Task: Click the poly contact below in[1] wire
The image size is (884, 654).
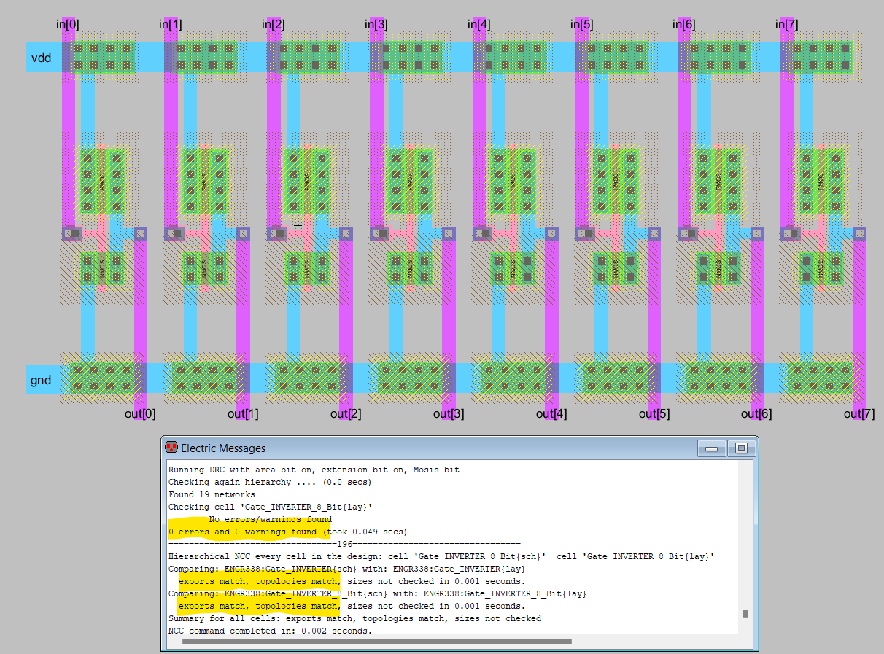Action: tap(174, 234)
